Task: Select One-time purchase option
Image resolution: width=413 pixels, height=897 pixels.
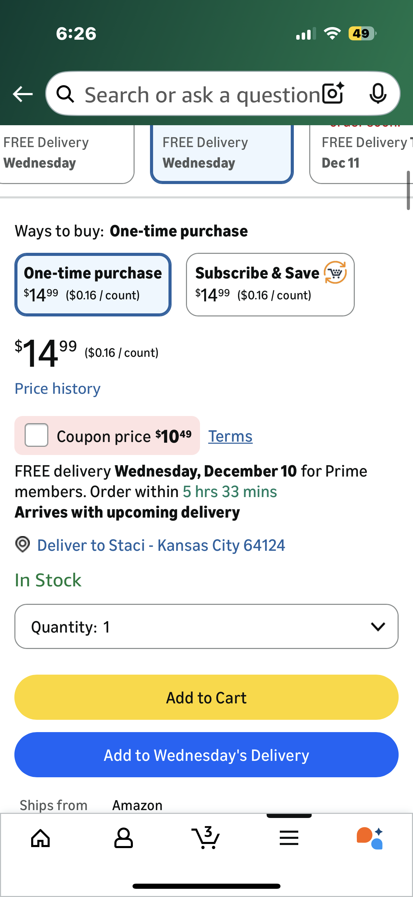Action: pyautogui.click(x=93, y=285)
